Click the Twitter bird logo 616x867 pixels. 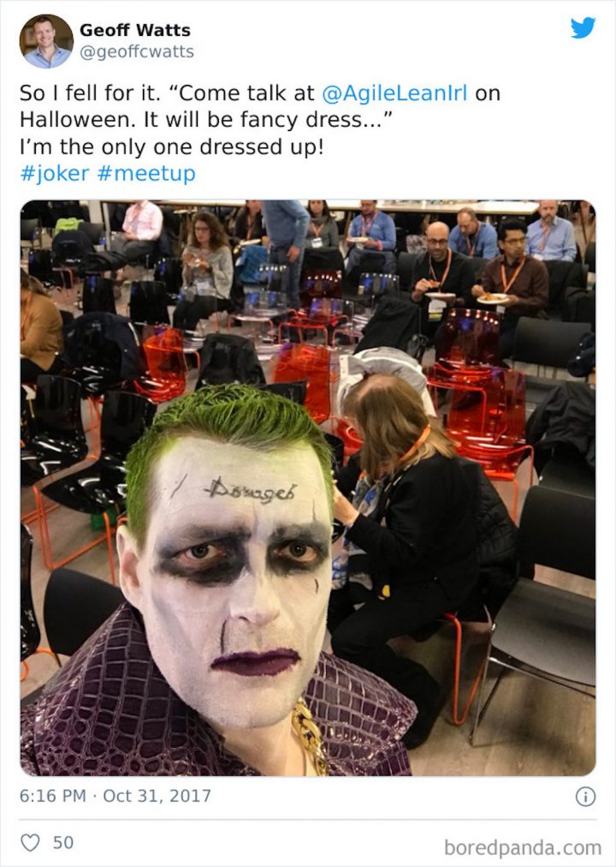pos(583,27)
